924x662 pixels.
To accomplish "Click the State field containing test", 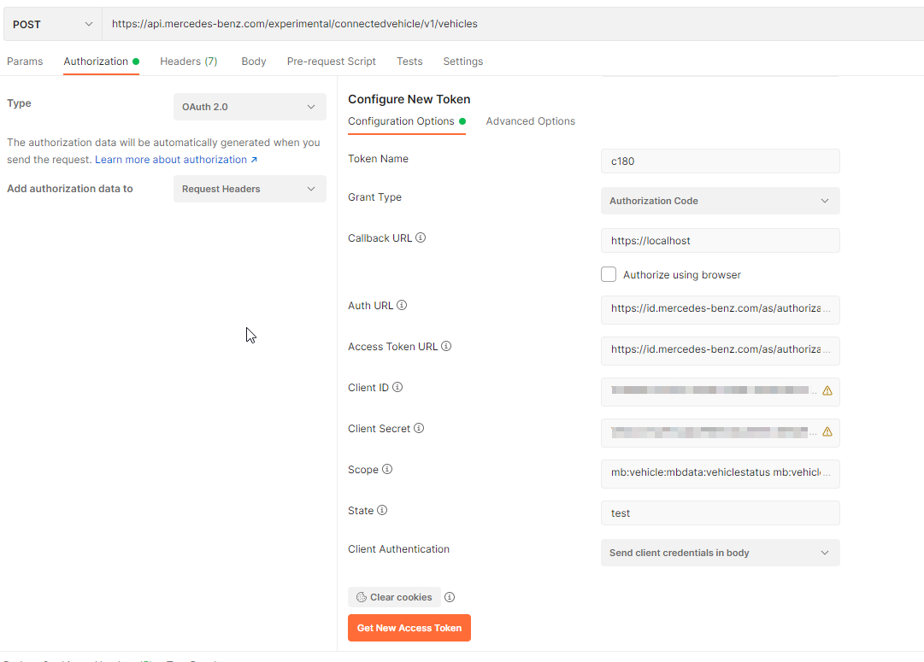I will 720,513.
